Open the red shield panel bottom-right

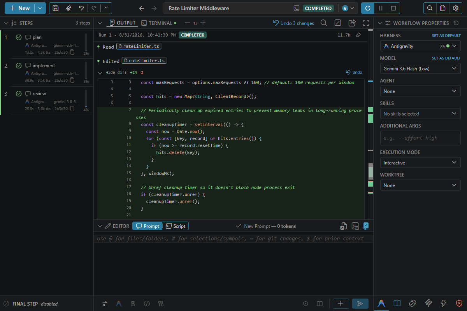point(459,303)
